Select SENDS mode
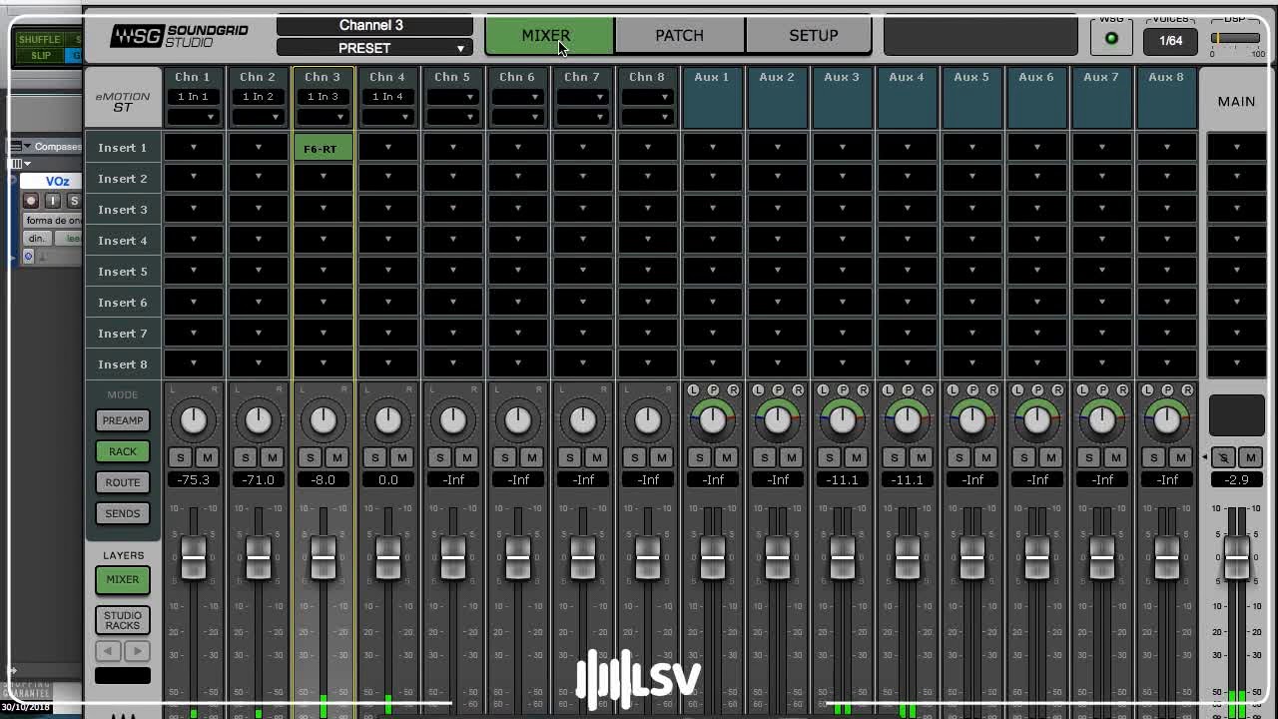This screenshot has width=1278, height=719. (x=123, y=513)
